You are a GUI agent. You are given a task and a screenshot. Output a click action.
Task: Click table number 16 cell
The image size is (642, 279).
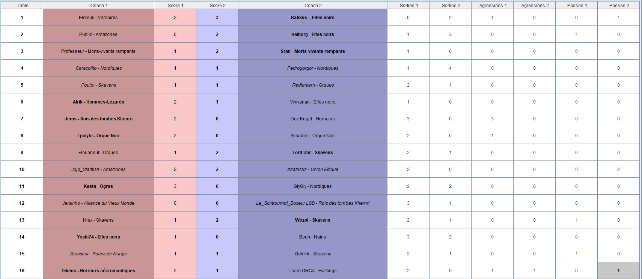pos(22,271)
